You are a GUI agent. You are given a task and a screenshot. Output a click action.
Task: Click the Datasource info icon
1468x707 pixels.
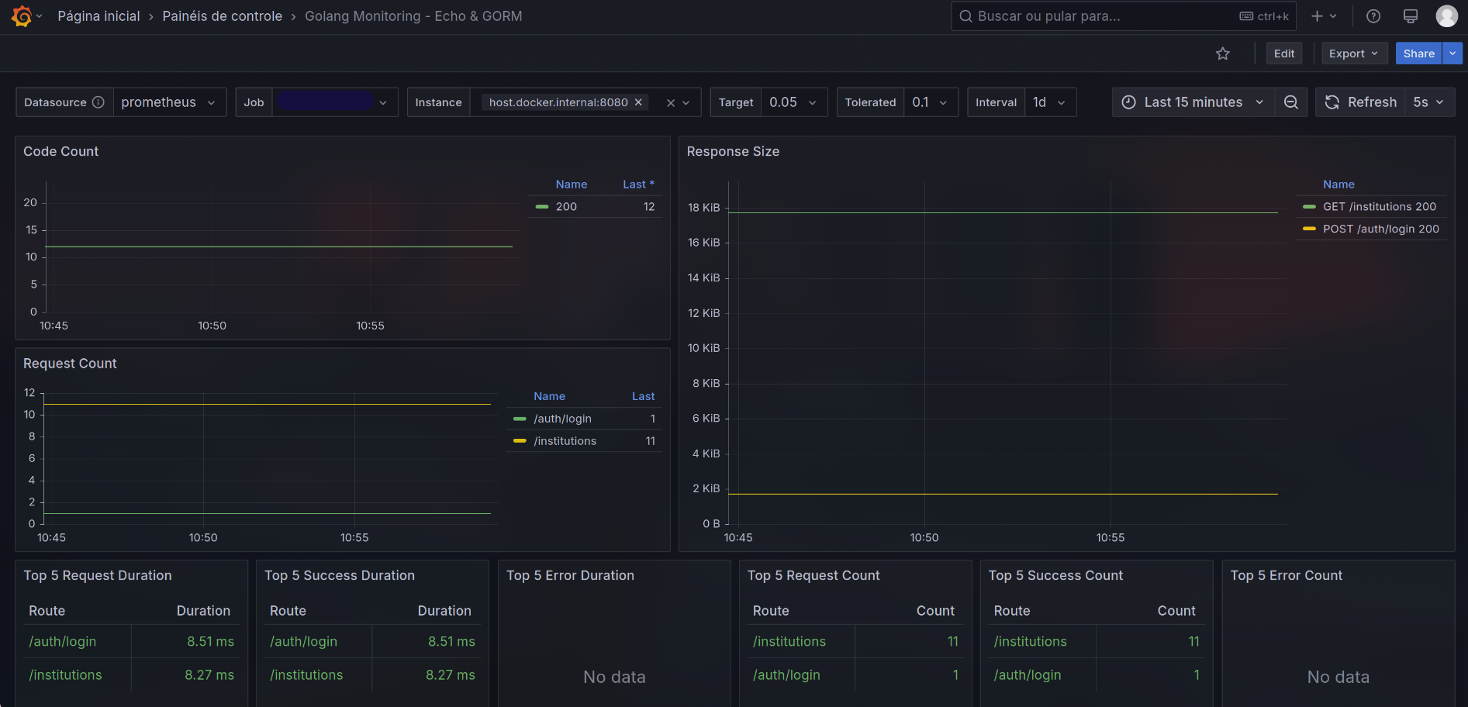pos(98,102)
